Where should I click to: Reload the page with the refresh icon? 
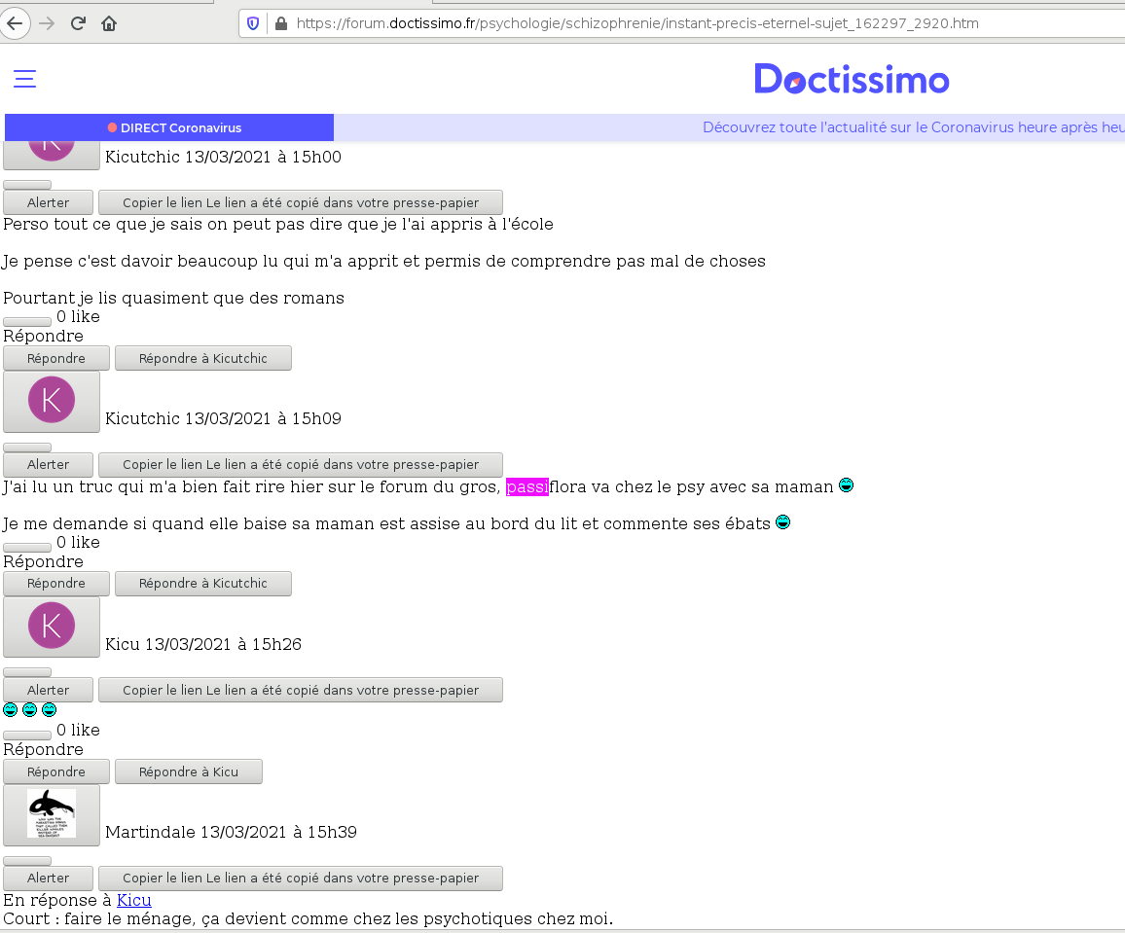coord(77,22)
